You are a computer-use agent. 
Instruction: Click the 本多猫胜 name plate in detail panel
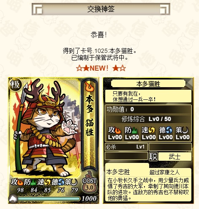click(x=148, y=84)
